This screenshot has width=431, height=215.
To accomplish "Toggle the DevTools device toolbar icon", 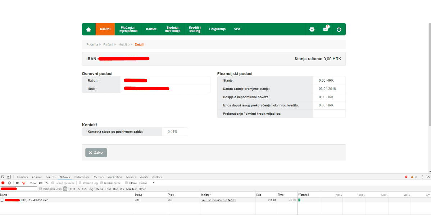I will click(x=9, y=177).
